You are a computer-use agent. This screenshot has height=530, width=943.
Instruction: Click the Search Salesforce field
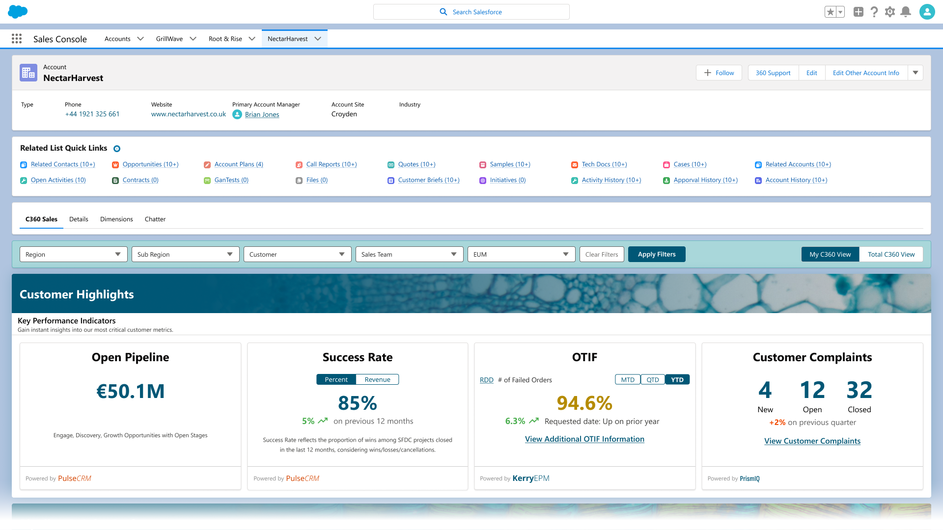(471, 12)
